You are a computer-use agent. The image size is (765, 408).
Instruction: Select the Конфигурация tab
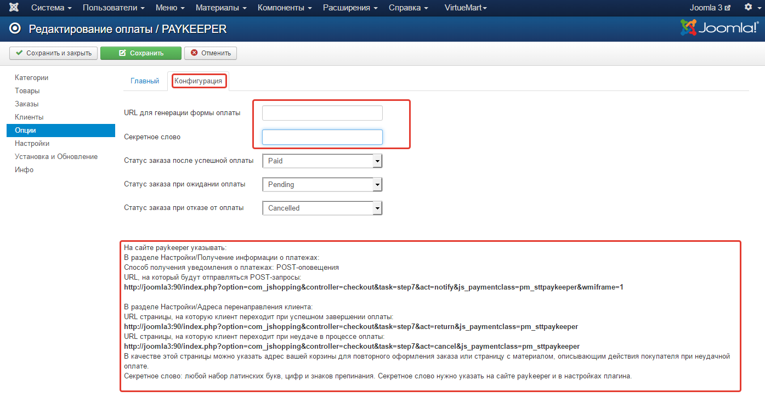[198, 81]
